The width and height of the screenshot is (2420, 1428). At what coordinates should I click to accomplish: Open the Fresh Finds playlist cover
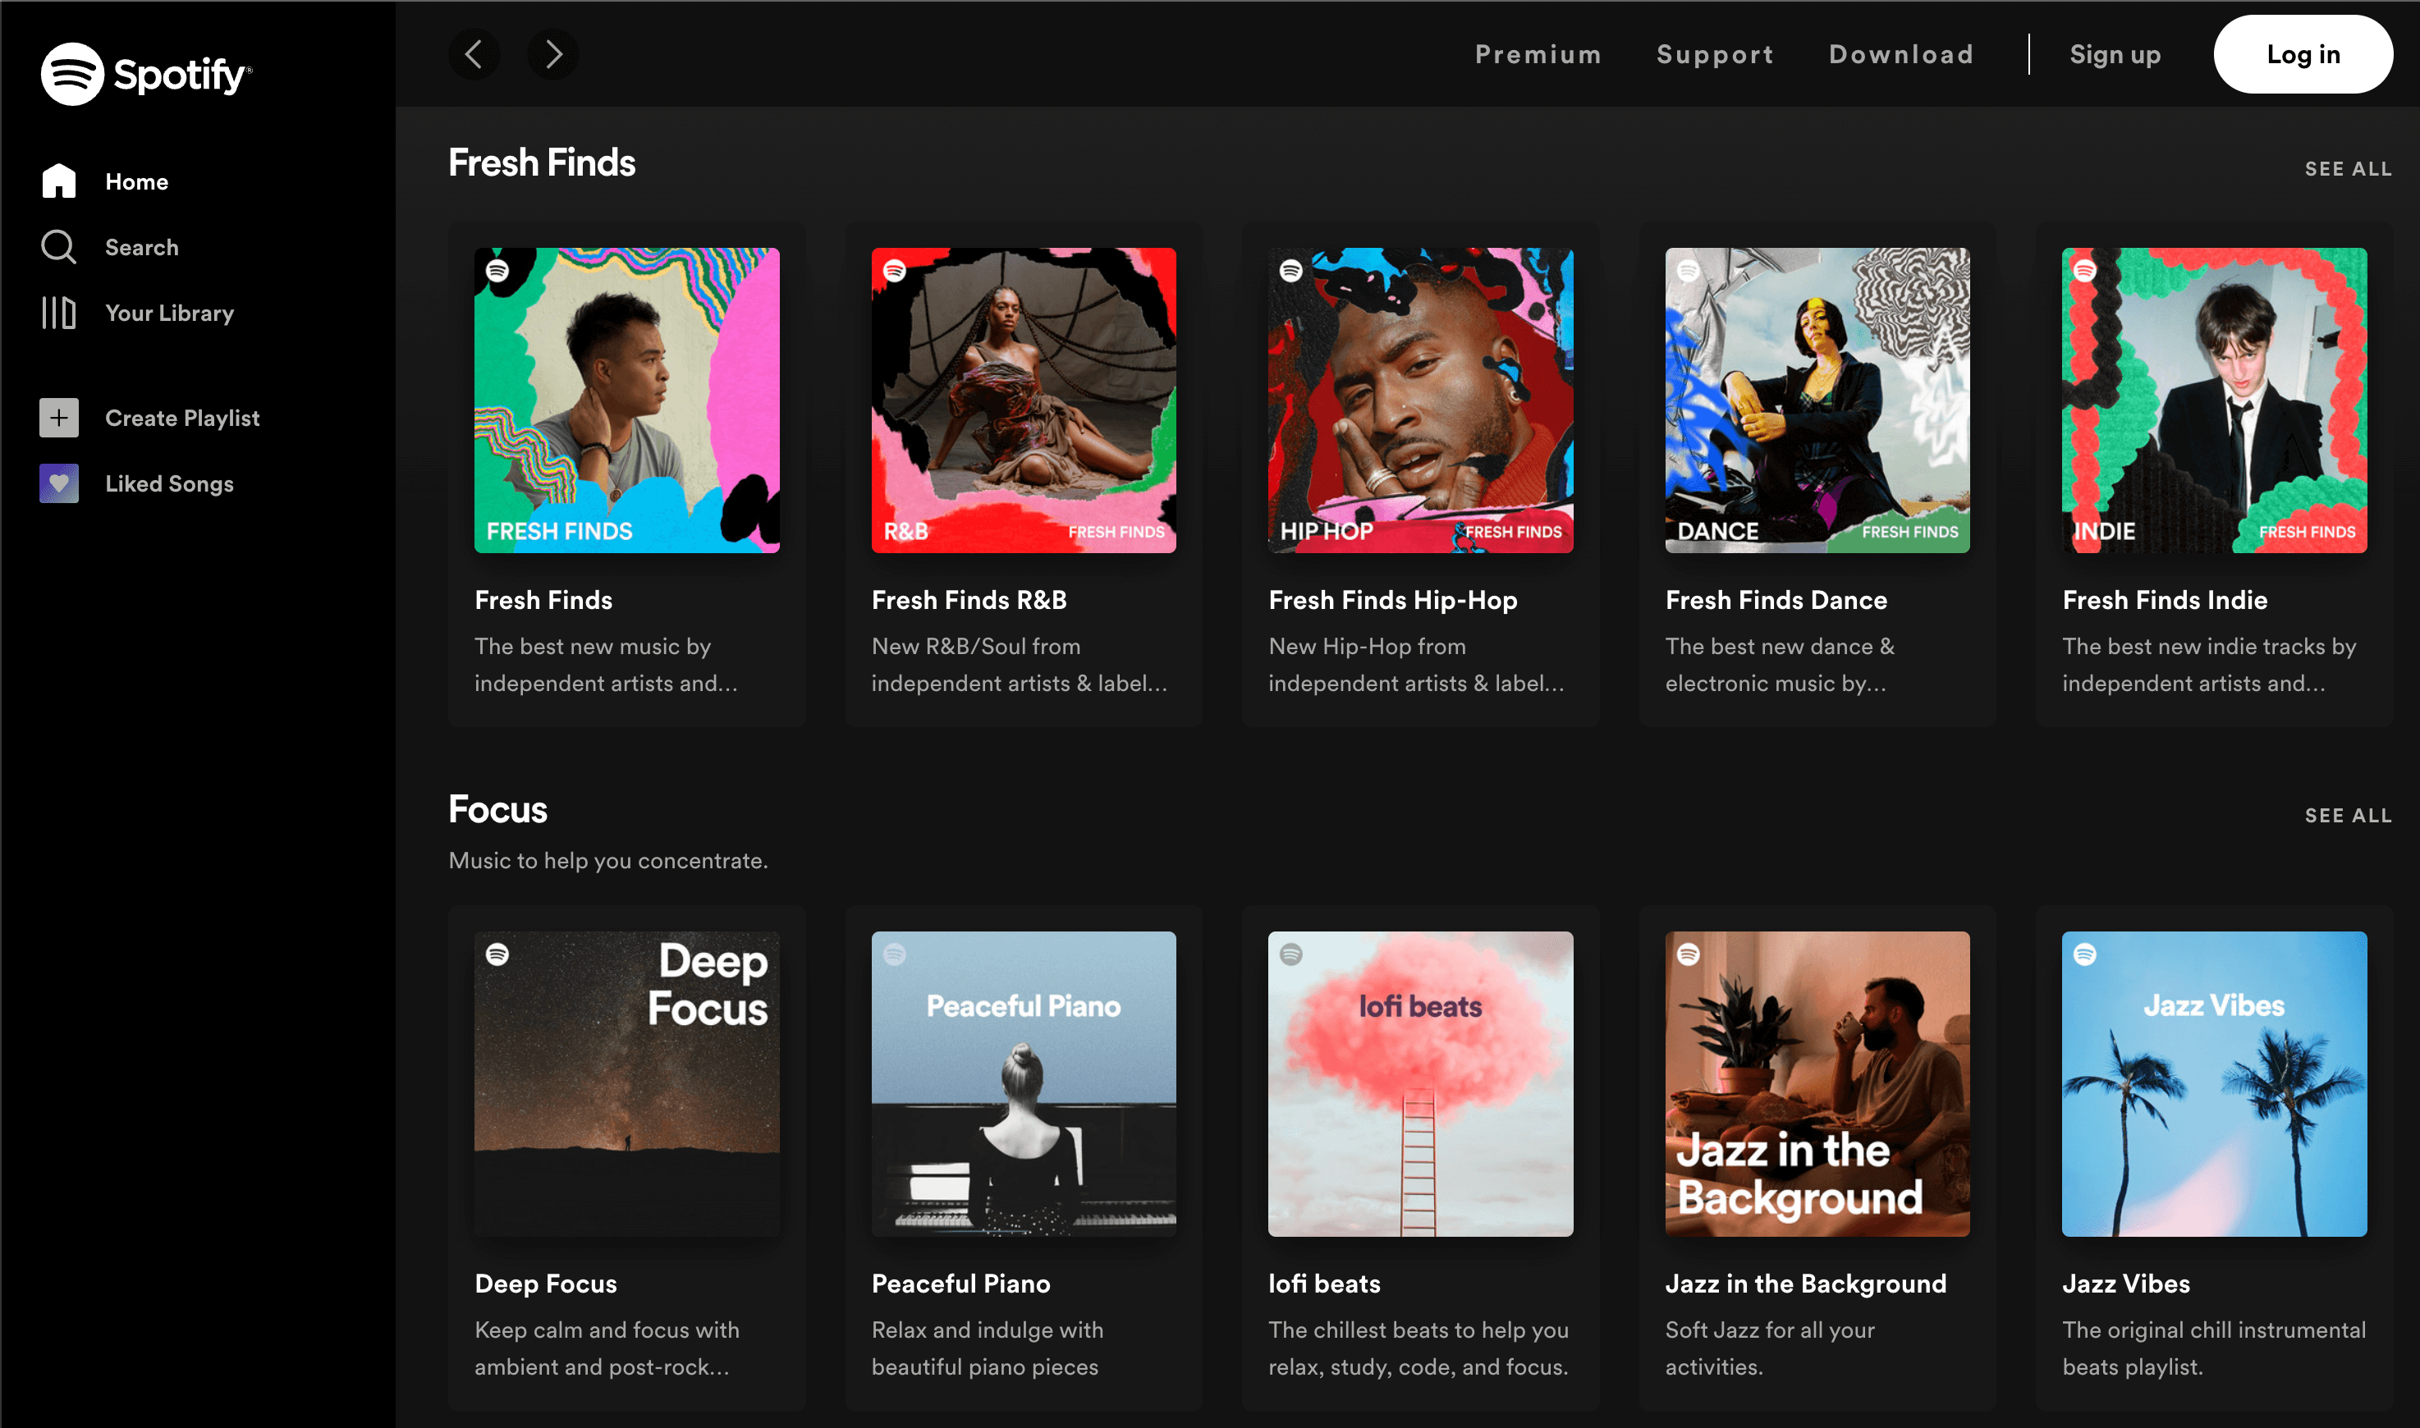627,400
